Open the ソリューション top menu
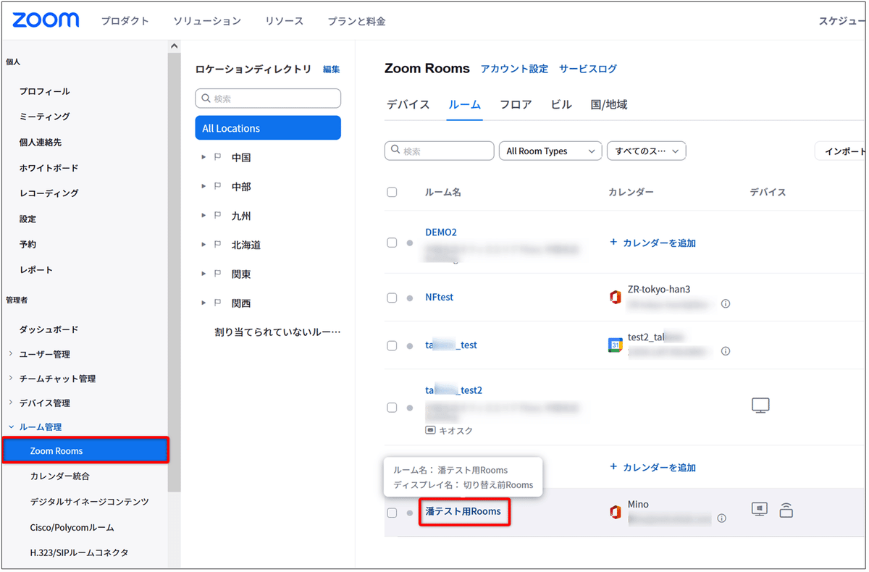Viewport: 869px width, 572px height. (x=208, y=21)
